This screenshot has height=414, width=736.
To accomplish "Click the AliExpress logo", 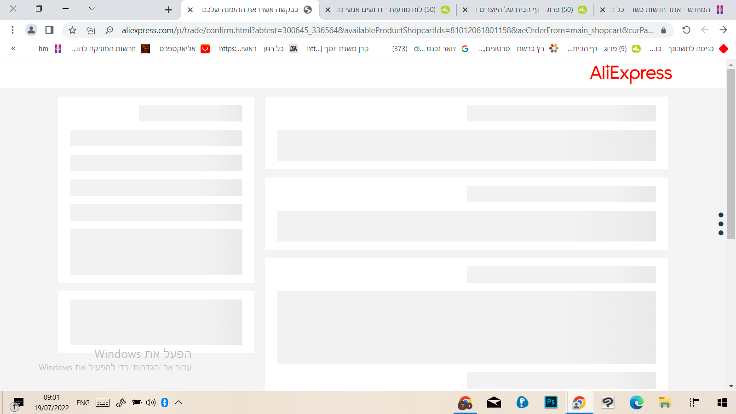I will pos(631,73).
